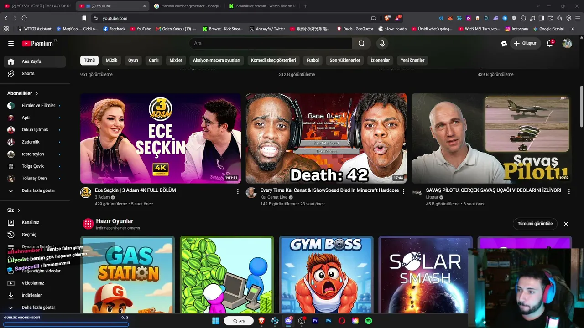This screenshot has height=328, width=584.
Task: Open the Ece Seçkin video thumbnail
Action: (161, 138)
